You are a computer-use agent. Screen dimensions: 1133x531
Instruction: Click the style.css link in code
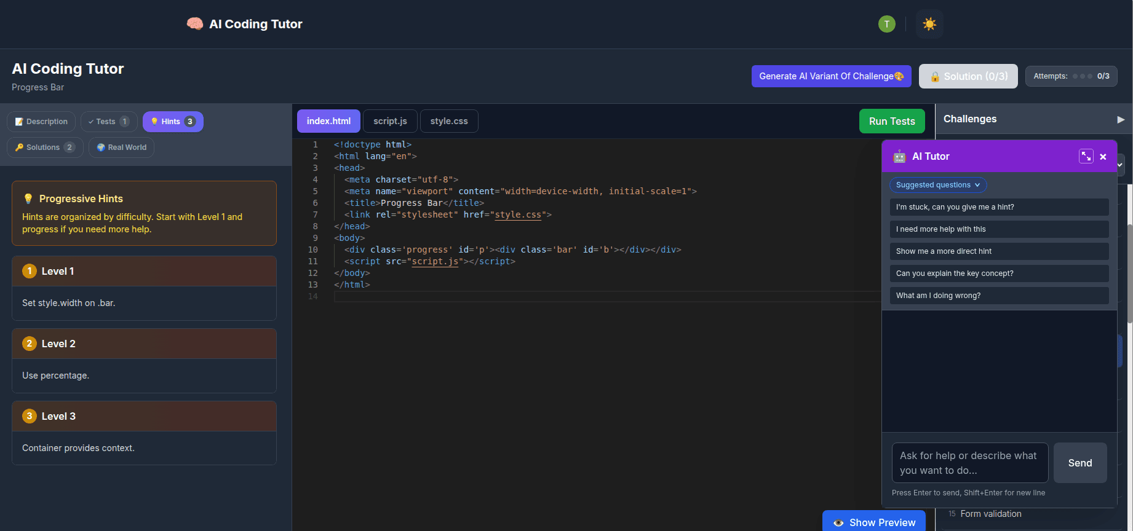point(518,214)
